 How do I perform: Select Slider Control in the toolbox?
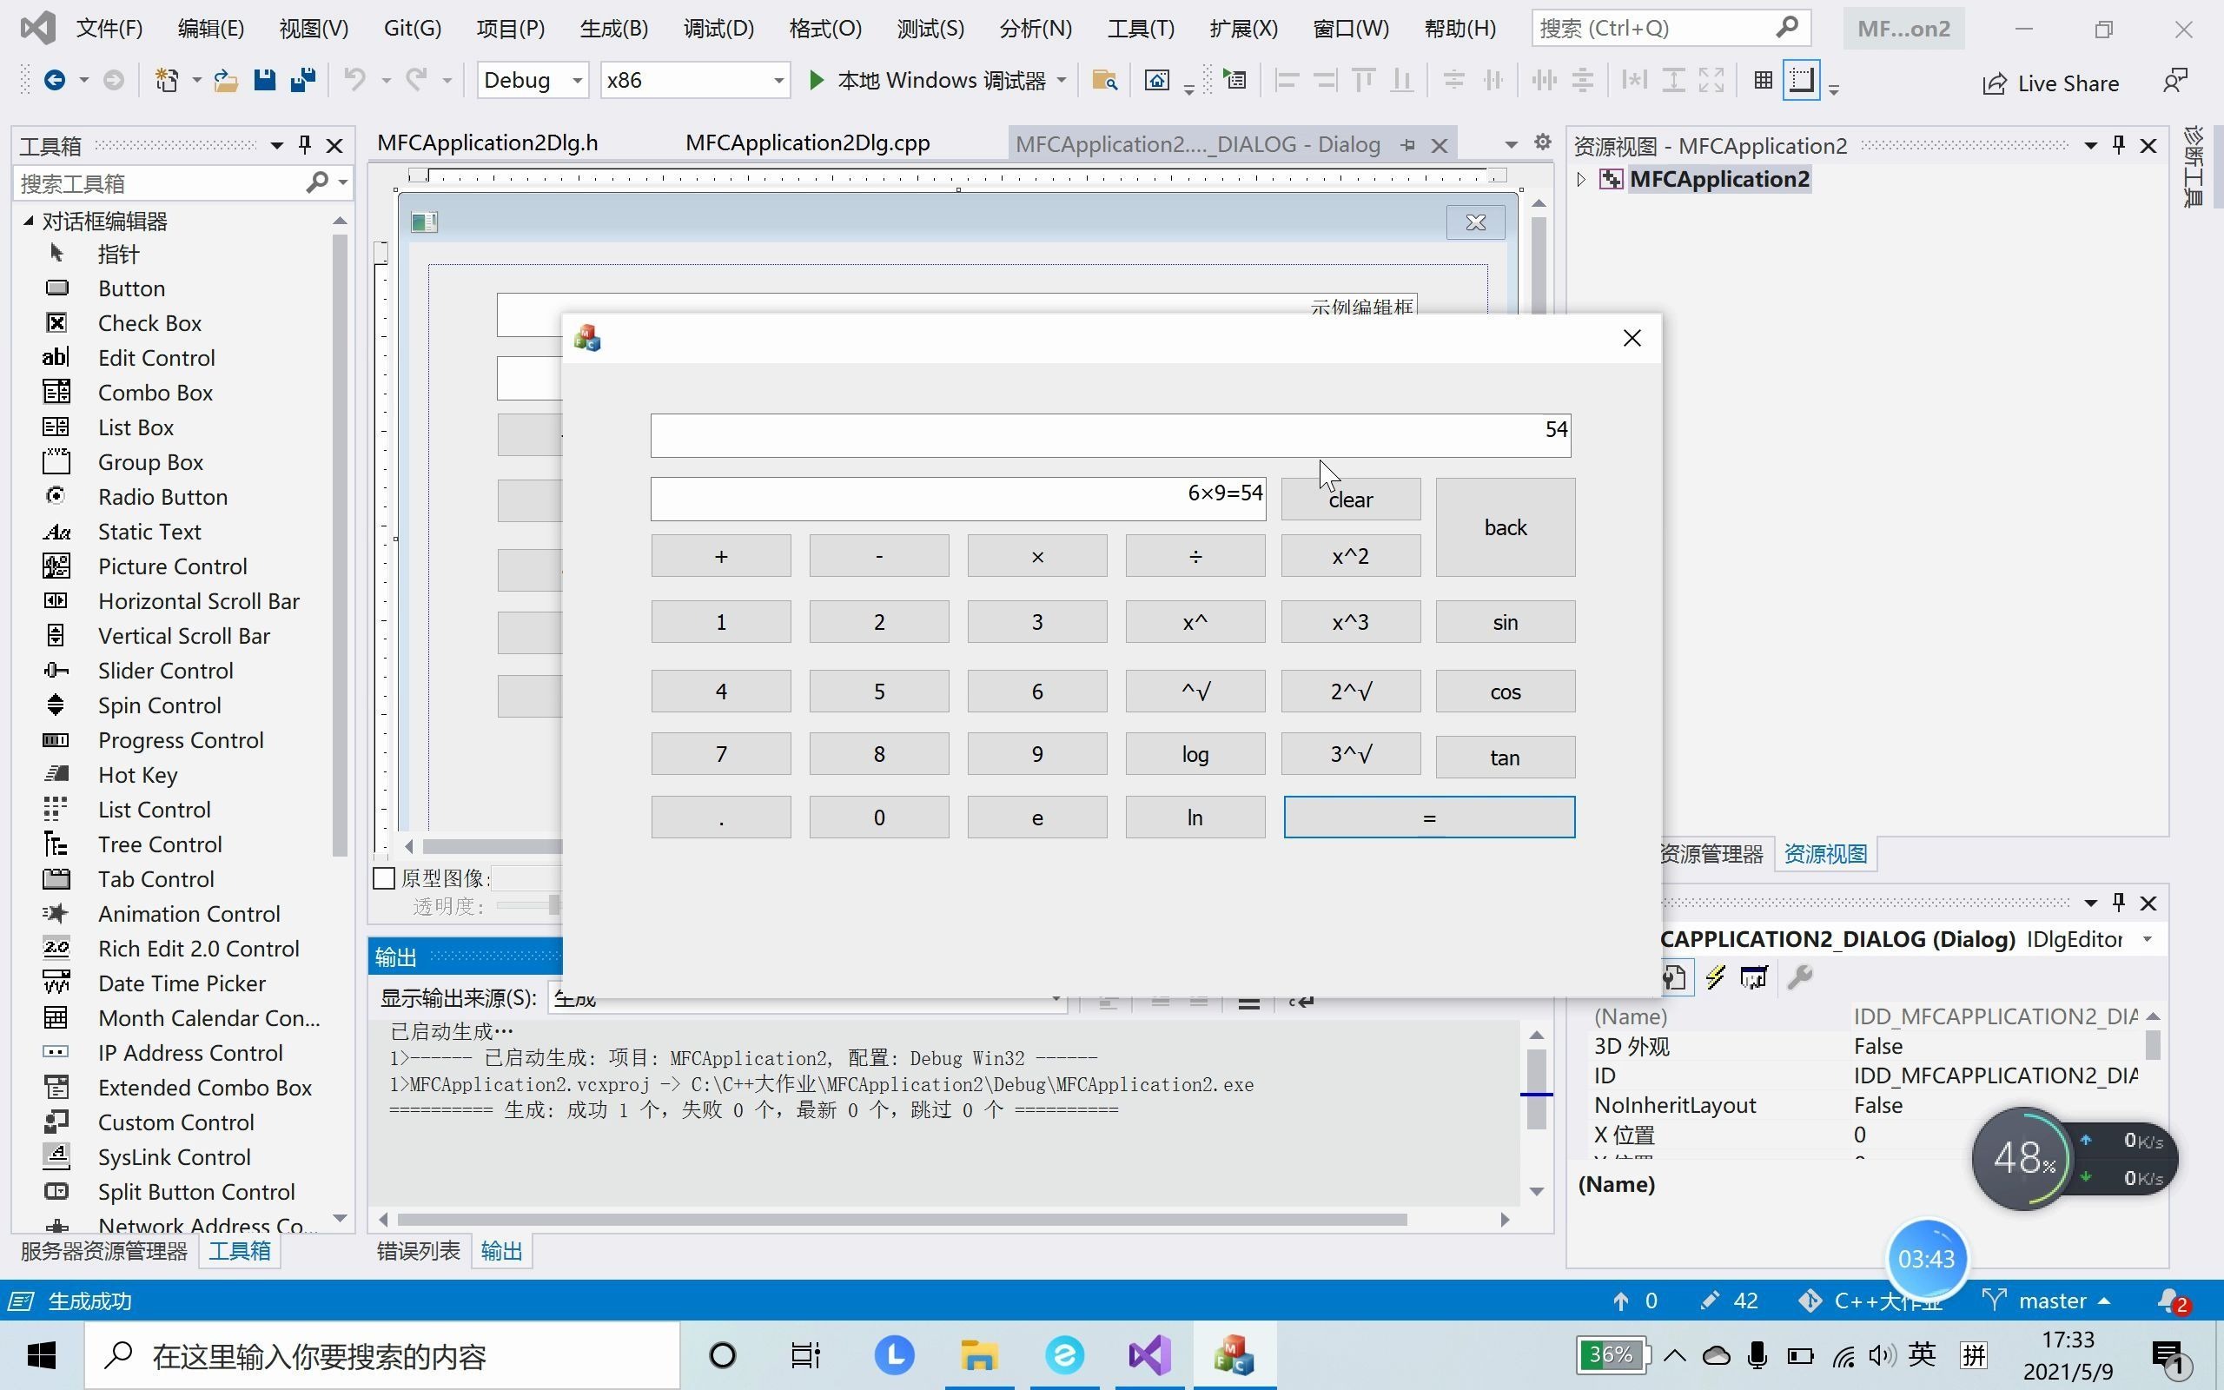pyautogui.click(x=165, y=671)
